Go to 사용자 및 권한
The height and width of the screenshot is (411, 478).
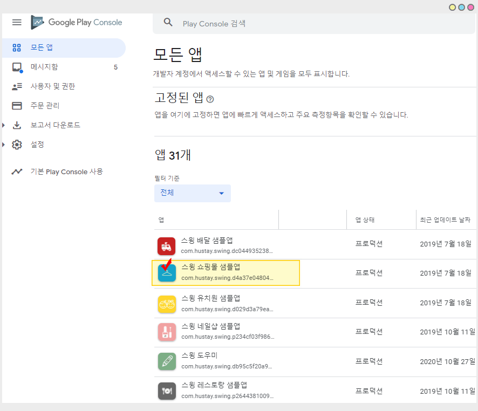click(52, 86)
